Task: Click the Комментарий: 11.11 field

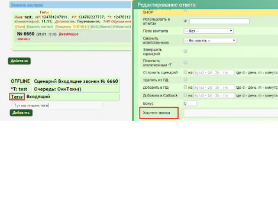Action: coord(33,21)
